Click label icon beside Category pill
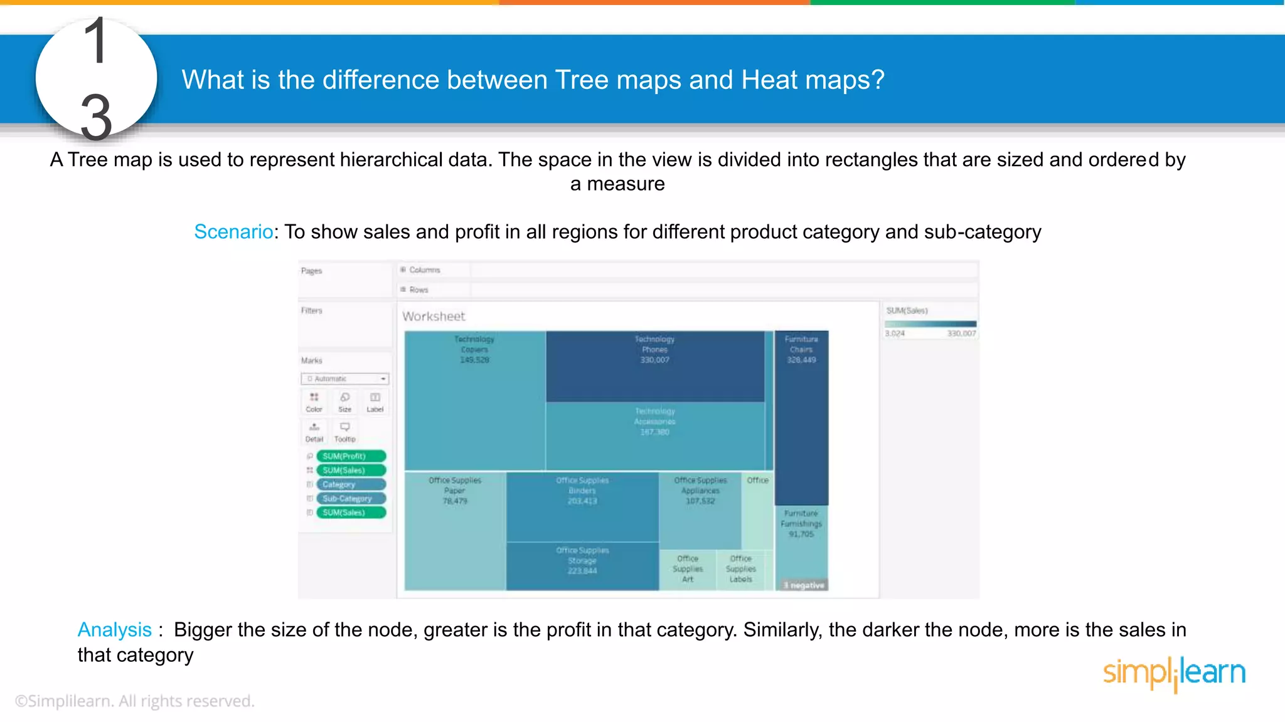 click(309, 484)
